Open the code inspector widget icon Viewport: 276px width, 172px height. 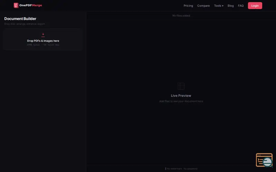[x=264, y=160]
